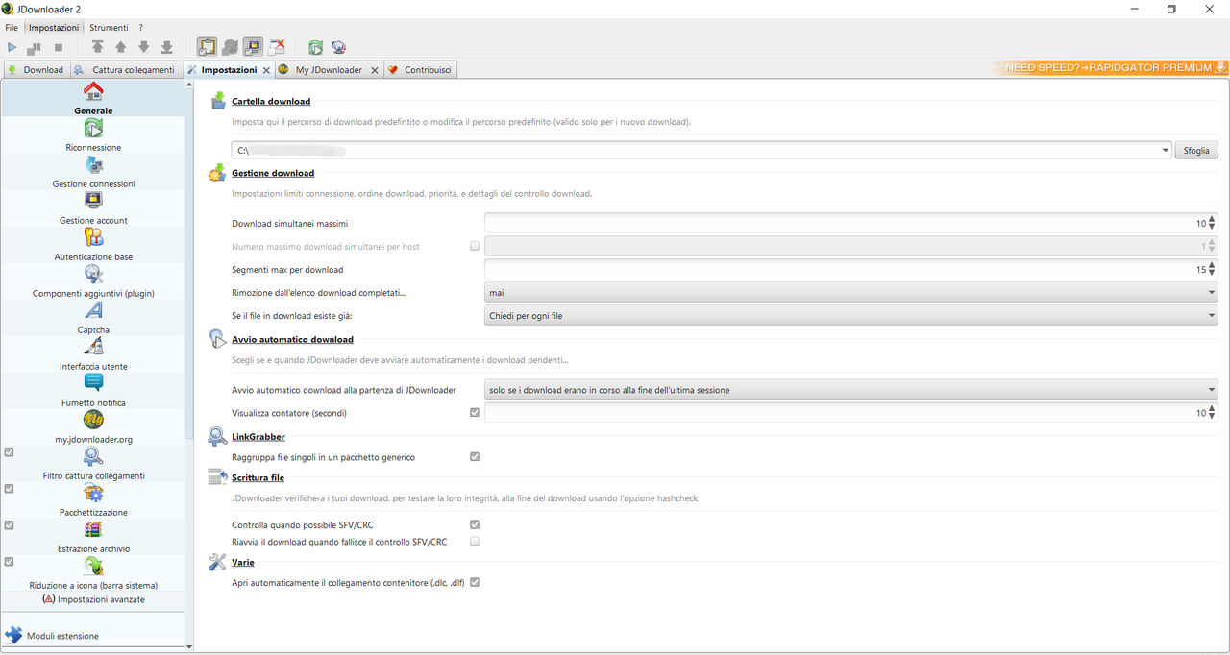Open the Strumenti menu

pyautogui.click(x=109, y=28)
